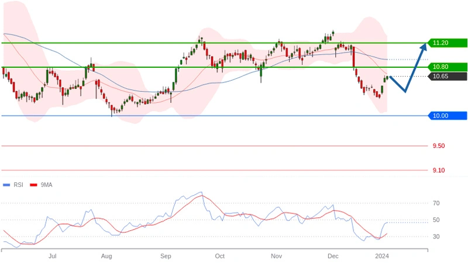The width and height of the screenshot is (468, 263).
Task: Click the RSI 70 overbought level label
Action: point(436,203)
